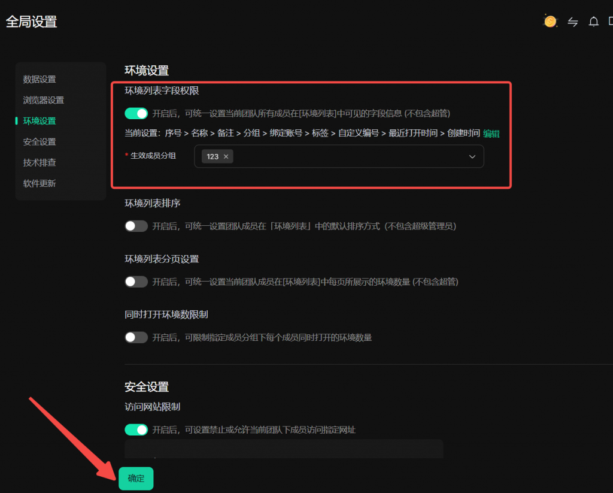613x493 pixels.
Task: Expand the 生效成员分组 dropdown arrow
Action: 472,156
